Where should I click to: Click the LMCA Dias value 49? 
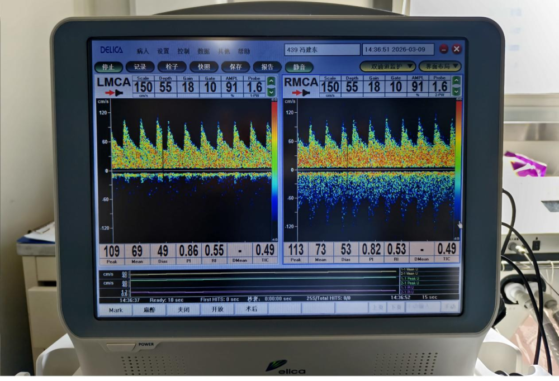[163, 251]
